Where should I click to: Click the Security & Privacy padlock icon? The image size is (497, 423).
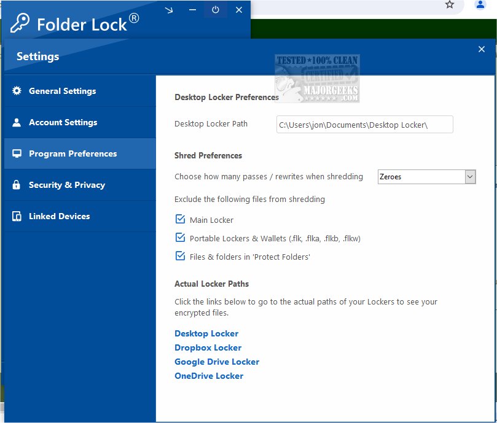coord(17,185)
